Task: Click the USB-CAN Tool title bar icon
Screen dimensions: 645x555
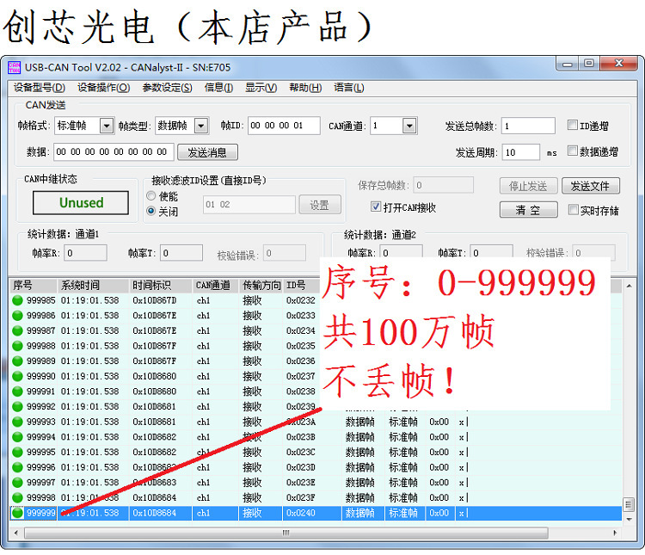Action: click(14, 67)
